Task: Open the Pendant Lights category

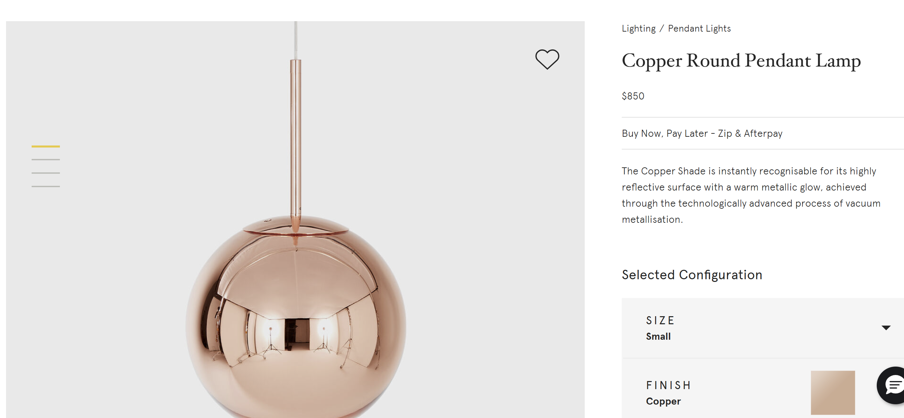Action: (699, 28)
